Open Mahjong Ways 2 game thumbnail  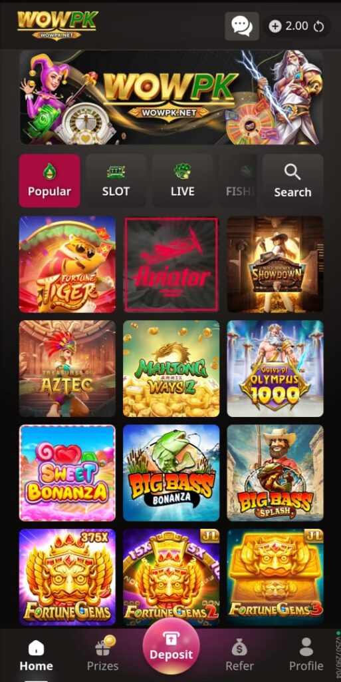point(171,369)
